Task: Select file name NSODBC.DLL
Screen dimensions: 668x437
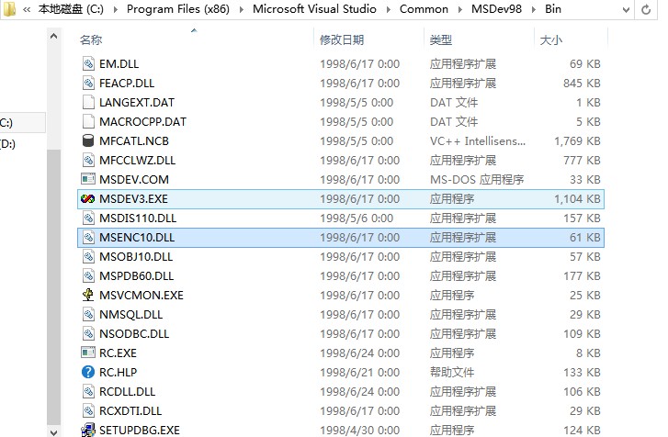Action: pos(134,333)
